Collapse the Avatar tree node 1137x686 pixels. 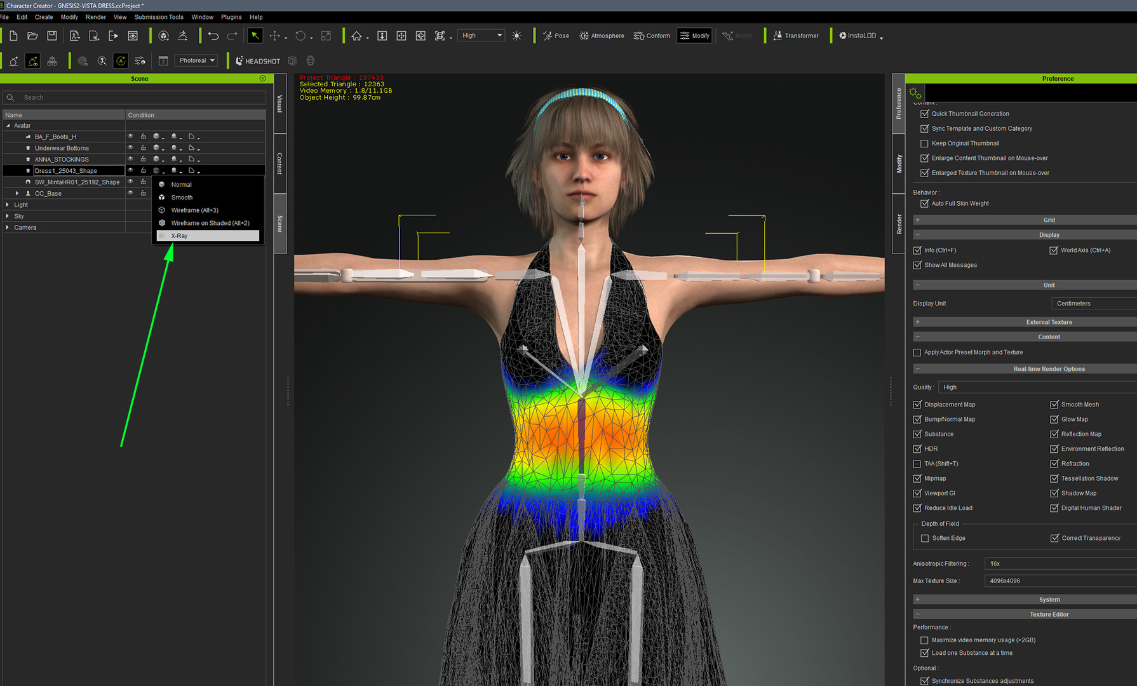(x=8, y=125)
